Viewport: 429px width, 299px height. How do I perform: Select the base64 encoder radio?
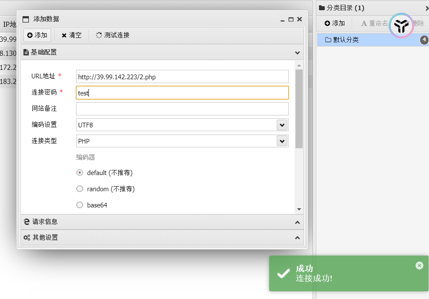point(80,205)
